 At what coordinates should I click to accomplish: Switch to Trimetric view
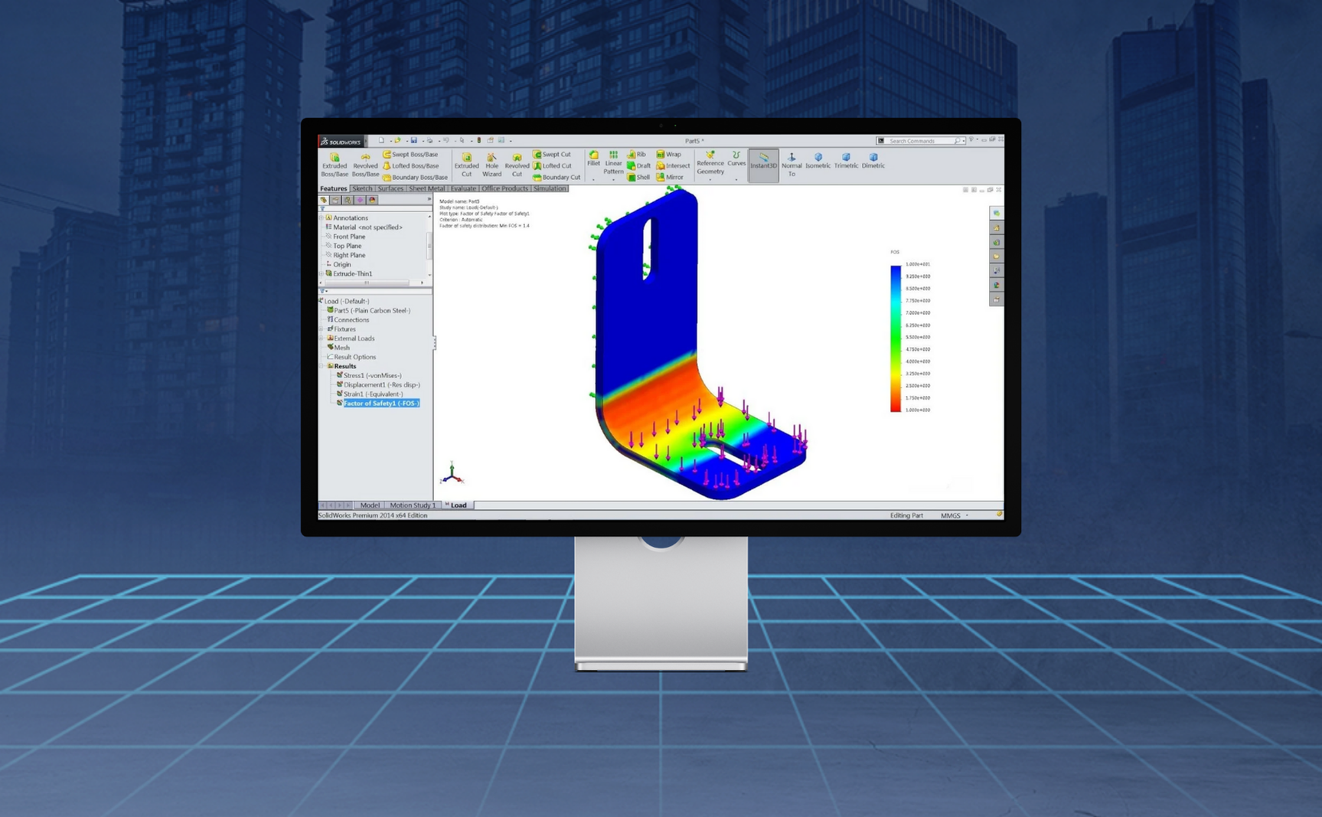[846, 160]
